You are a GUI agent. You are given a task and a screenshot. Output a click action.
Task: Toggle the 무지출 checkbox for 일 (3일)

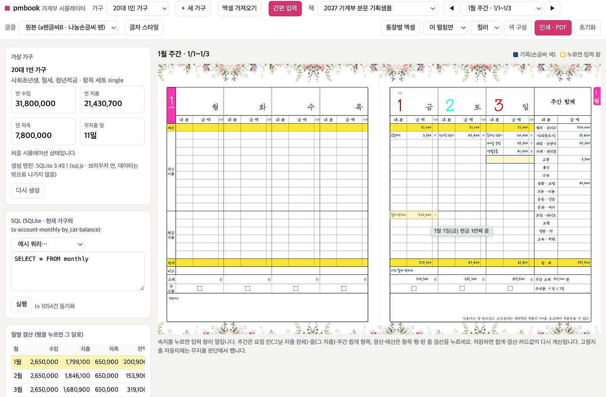pyautogui.click(x=510, y=288)
